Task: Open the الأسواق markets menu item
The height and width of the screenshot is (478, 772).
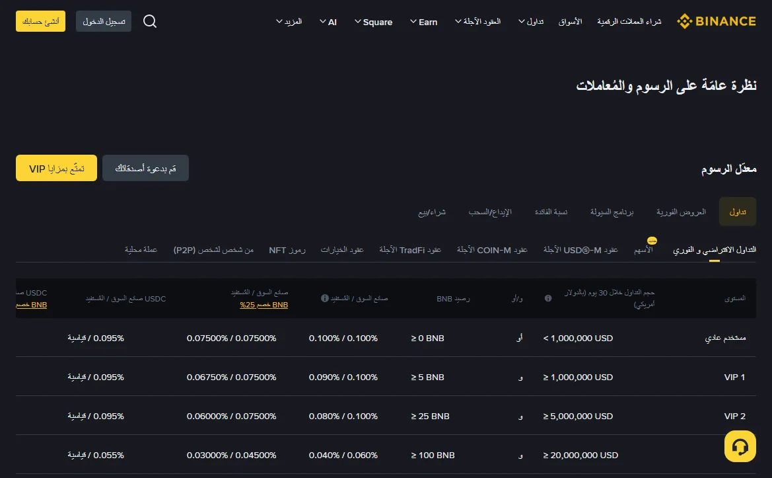Action: tap(570, 22)
